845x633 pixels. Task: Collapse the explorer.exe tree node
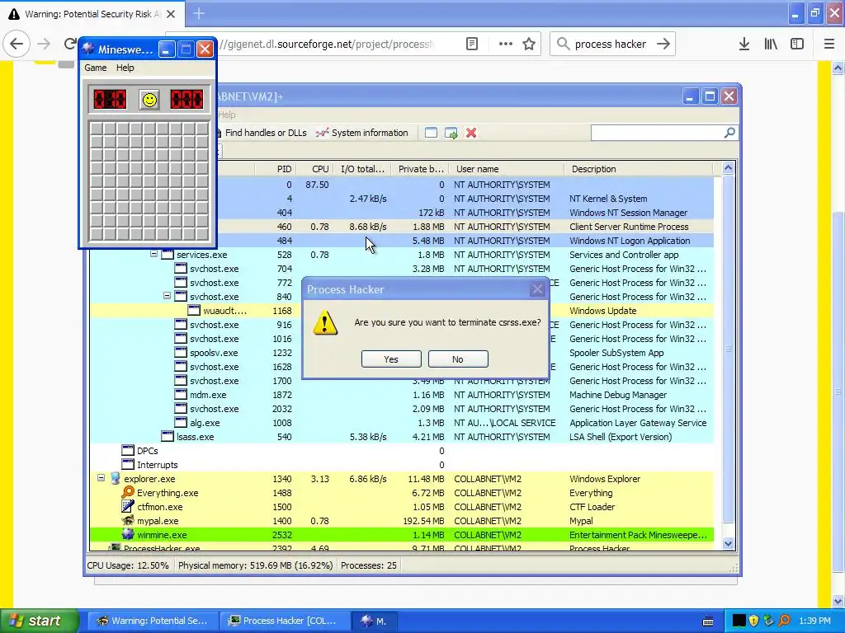pos(101,477)
